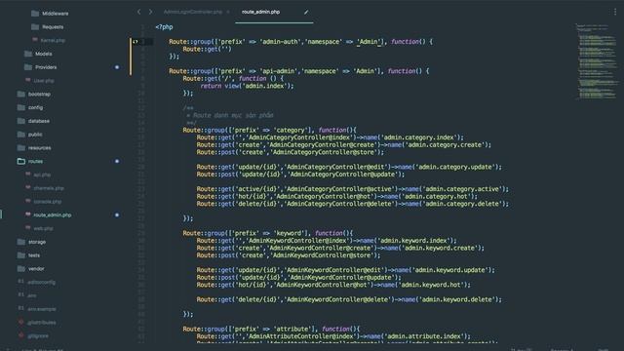The height and width of the screenshot is (351, 624).
Task: Click the Middleware folder icon
Action: point(35,14)
